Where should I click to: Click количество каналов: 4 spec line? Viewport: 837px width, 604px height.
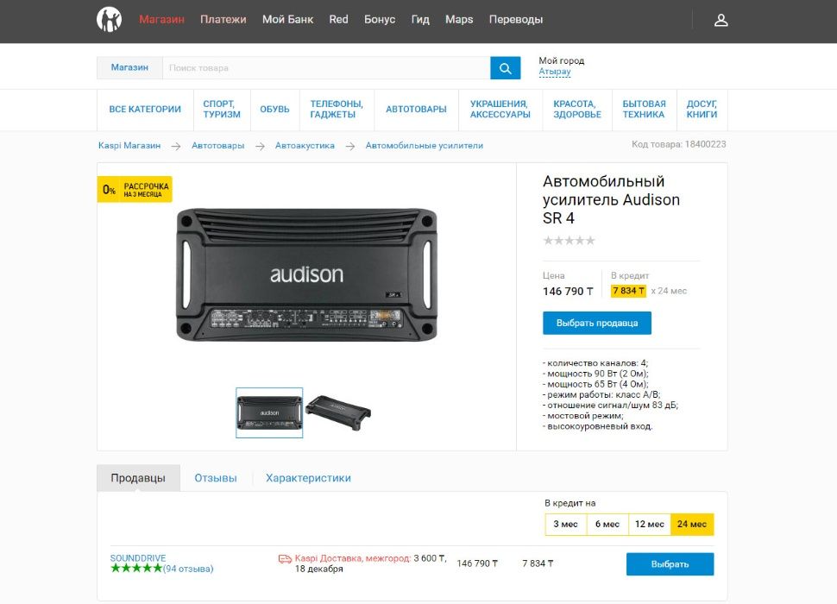595,363
